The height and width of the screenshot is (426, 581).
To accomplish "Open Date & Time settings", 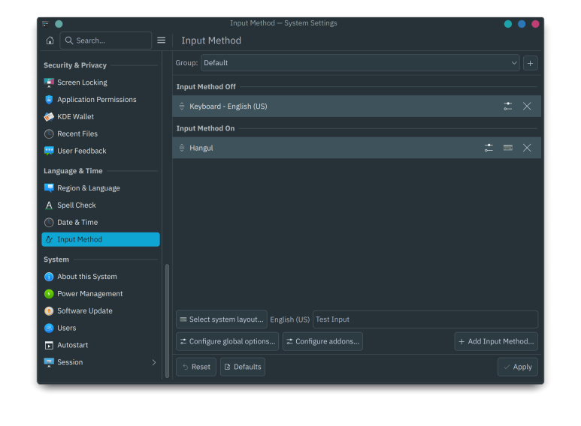I will coord(101,222).
